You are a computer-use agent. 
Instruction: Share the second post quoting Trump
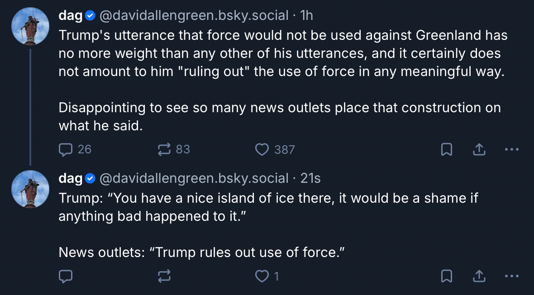479,276
